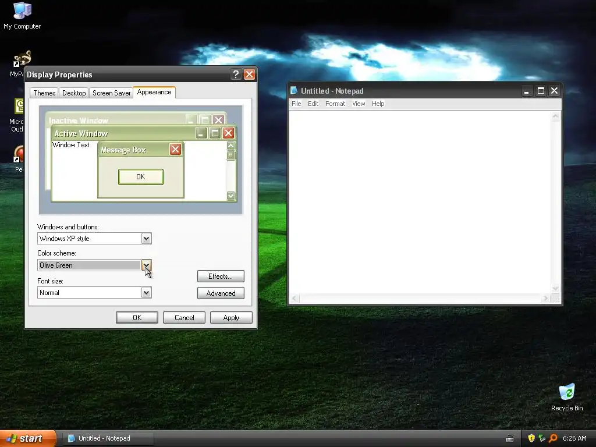Select the Recycle Bin desktop icon
Image resolution: width=596 pixels, height=447 pixels.
[567, 397]
